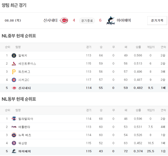
Task: Click the 게임차 column header in NL동부 table
Action: [150, 110]
